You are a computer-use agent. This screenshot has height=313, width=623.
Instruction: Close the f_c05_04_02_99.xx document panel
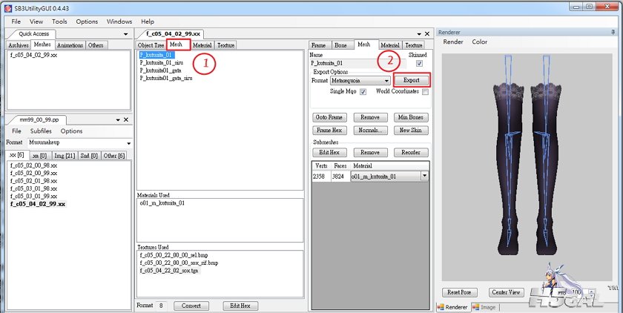click(427, 34)
